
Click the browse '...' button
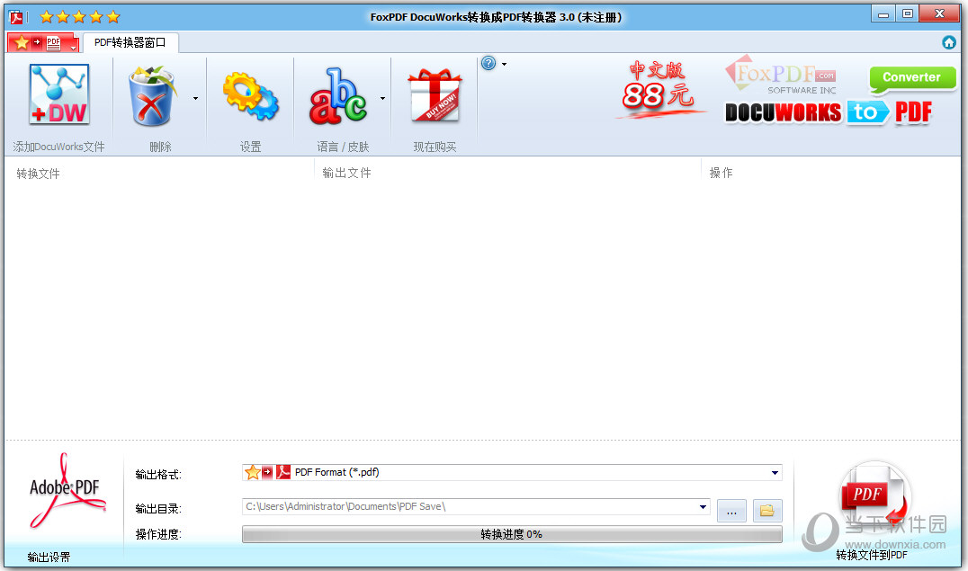click(x=731, y=511)
